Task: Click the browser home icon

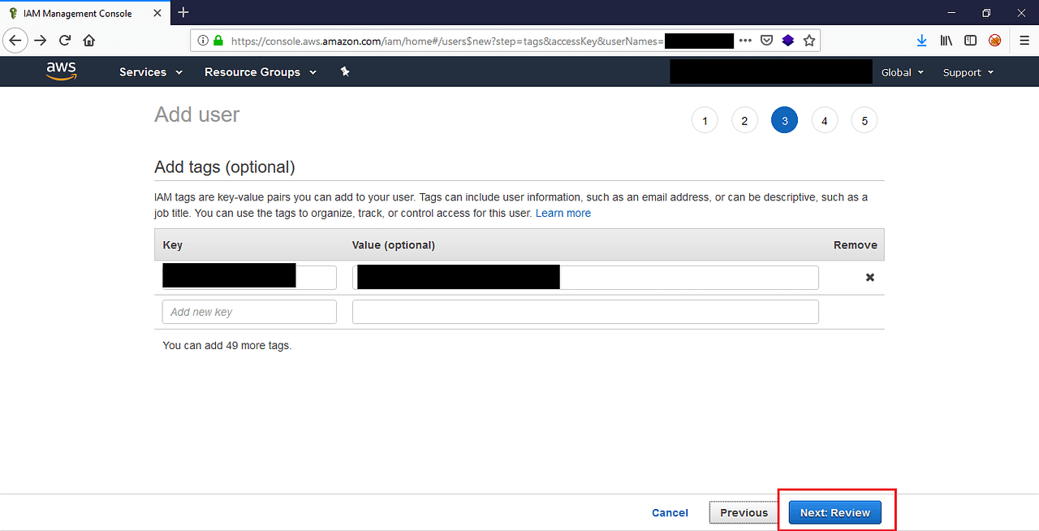Action: 88,40
